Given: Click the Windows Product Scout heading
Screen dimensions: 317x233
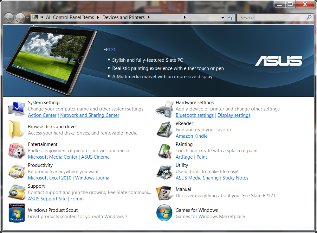Looking at the screenshot, I should (x=53, y=210).
